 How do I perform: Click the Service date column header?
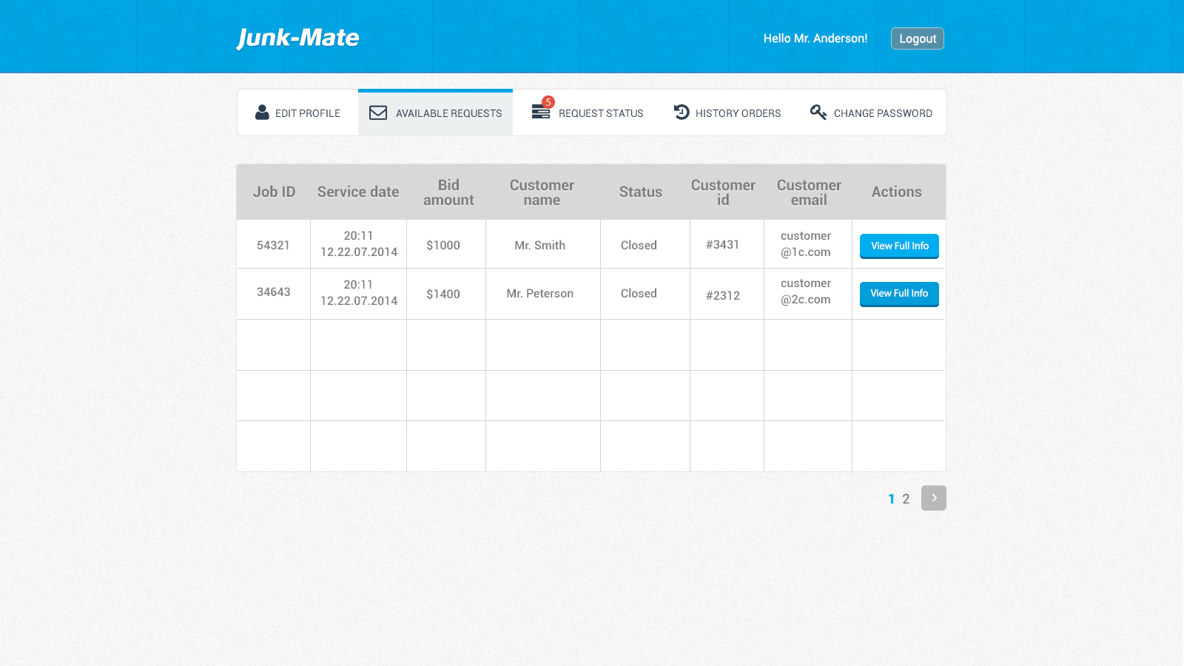pos(358,192)
